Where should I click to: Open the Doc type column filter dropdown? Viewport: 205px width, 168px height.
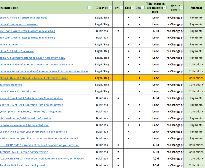[111, 7]
